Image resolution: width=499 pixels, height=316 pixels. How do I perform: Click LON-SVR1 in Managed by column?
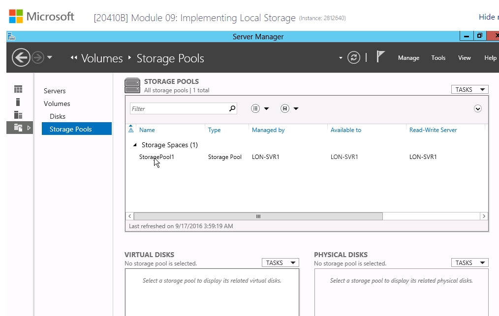click(x=265, y=157)
